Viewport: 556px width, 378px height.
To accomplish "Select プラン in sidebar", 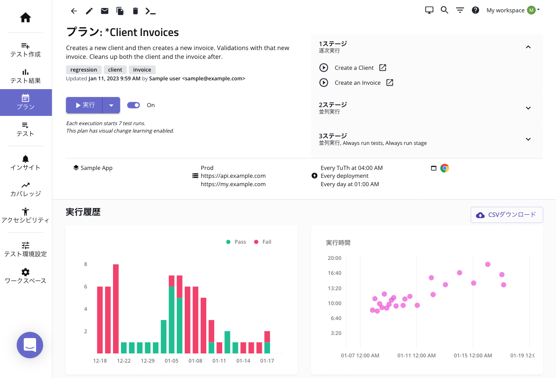I will click(x=26, y=103).
